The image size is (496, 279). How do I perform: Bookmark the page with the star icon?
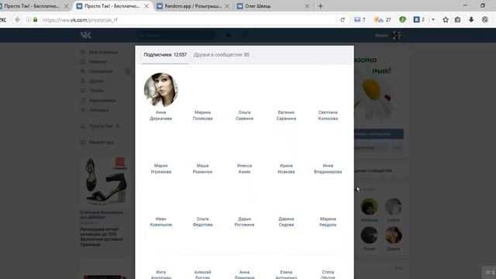click(x=446, y=19)
